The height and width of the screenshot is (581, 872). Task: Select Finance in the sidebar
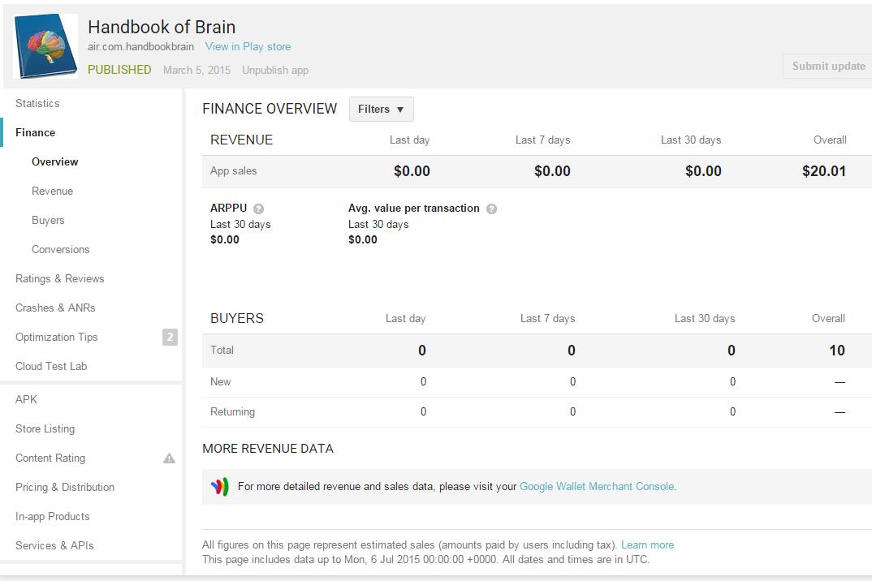point(35,132)
